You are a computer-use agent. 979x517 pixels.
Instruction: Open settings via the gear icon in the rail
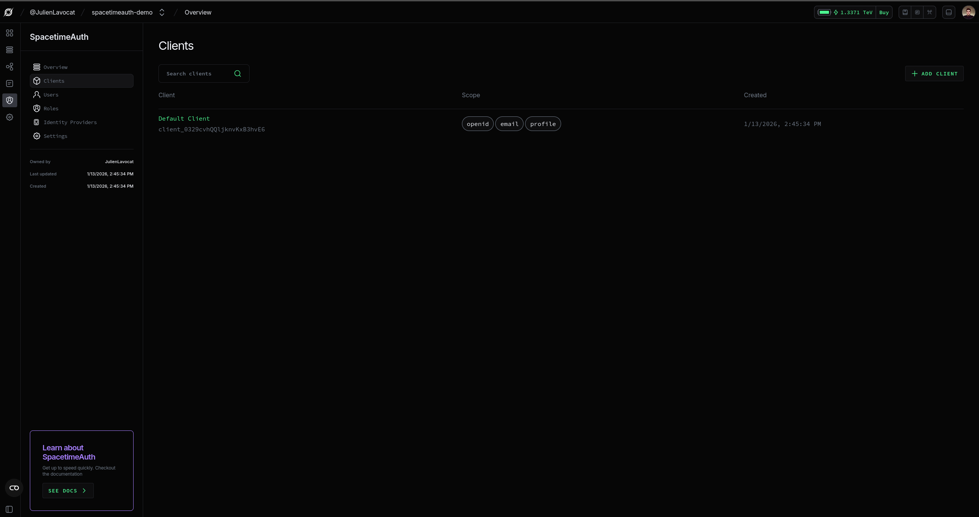click(x=9, y=117)
